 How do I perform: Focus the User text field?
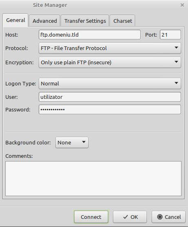110,97
